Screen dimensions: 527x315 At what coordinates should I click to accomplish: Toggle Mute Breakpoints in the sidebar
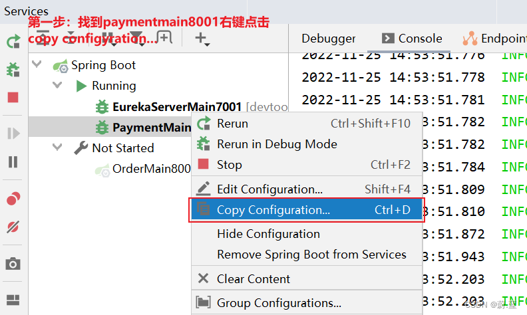click(x=13, y=227)
